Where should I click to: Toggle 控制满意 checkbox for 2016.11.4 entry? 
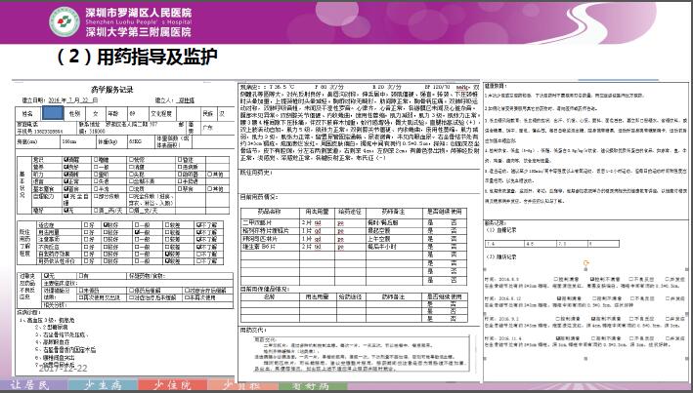[x=559, y=338]
